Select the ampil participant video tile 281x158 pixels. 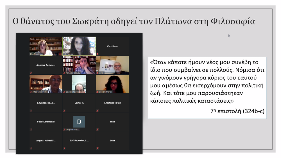(x=112, y=65)
